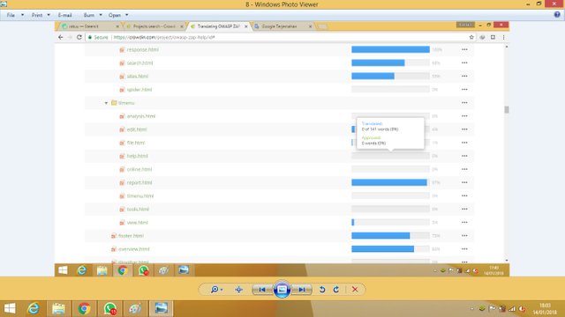565x317 pixels.
Task: Open sites.html file
Action: pos(138,77)
